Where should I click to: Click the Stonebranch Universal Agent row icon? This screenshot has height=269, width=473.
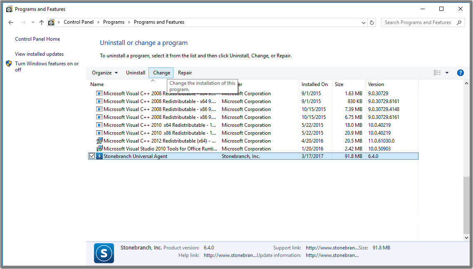99,156
